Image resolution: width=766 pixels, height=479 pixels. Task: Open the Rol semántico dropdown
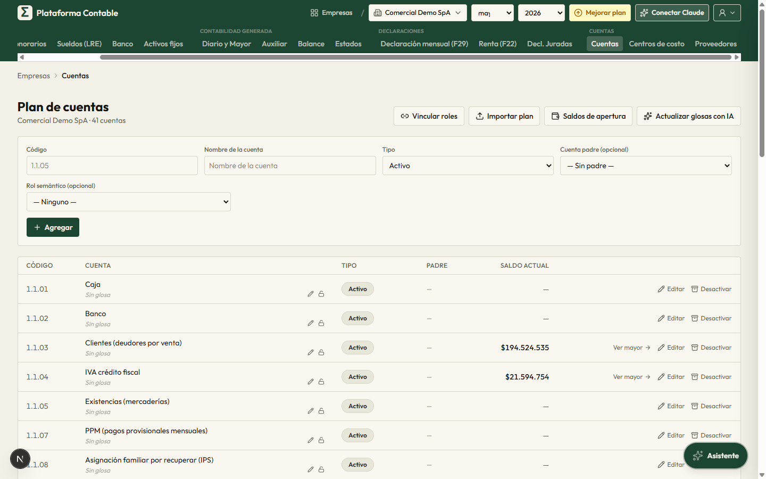tap(129, 202)
